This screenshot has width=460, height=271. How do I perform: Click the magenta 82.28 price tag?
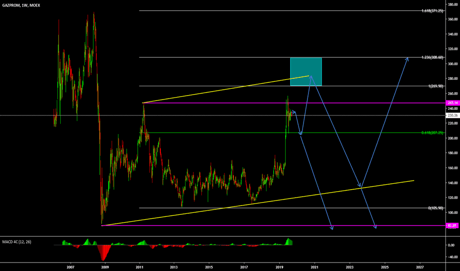452,226
